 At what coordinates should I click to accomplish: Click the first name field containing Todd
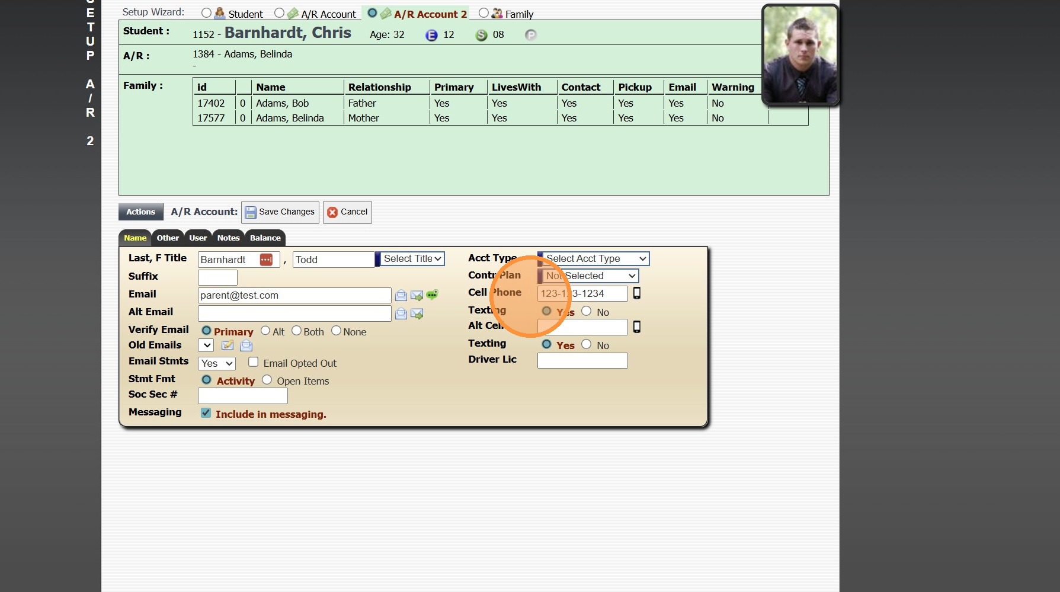point(334,260)
